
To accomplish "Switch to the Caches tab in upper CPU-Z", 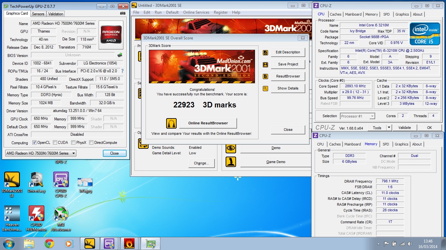I will [335, 14].
